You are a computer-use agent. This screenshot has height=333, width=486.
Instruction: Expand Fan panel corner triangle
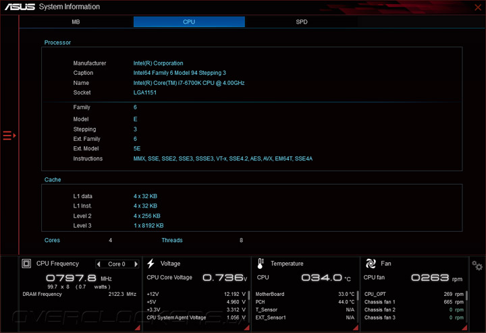464,328
